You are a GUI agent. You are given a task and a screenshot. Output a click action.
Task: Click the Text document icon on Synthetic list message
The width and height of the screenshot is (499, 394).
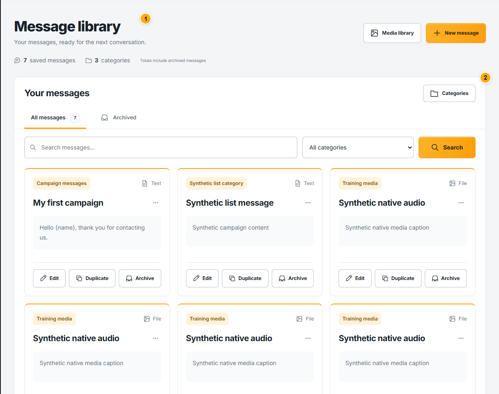pyautogui.click(x=298, y=183)
